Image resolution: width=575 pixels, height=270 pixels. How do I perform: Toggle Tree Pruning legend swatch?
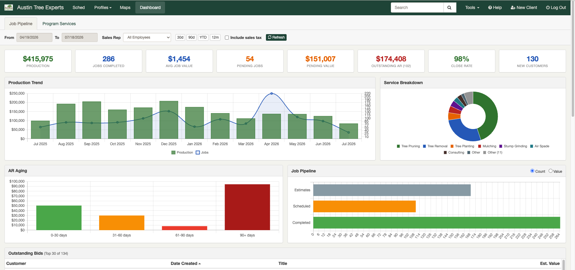(398, 146)
